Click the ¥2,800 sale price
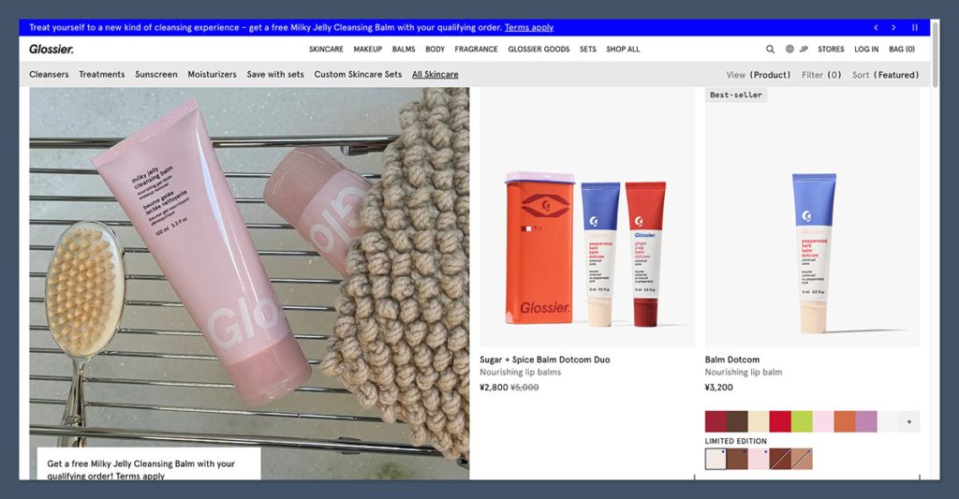 point(494,387)
